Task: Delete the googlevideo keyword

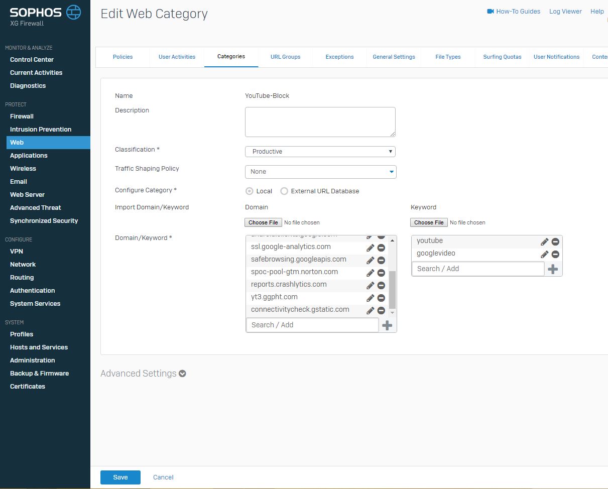Action: [x=555, y=254]
